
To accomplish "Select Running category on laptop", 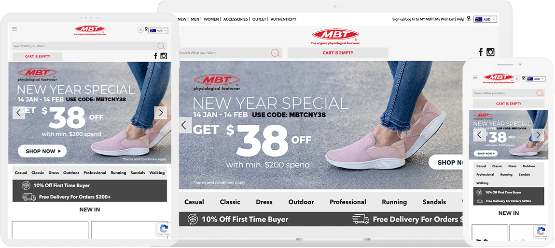I will point(394,202).
